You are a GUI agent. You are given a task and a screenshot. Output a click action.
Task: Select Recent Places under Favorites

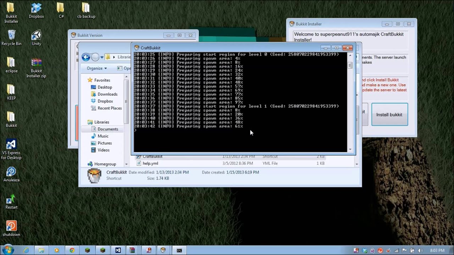tap(106, 108)
